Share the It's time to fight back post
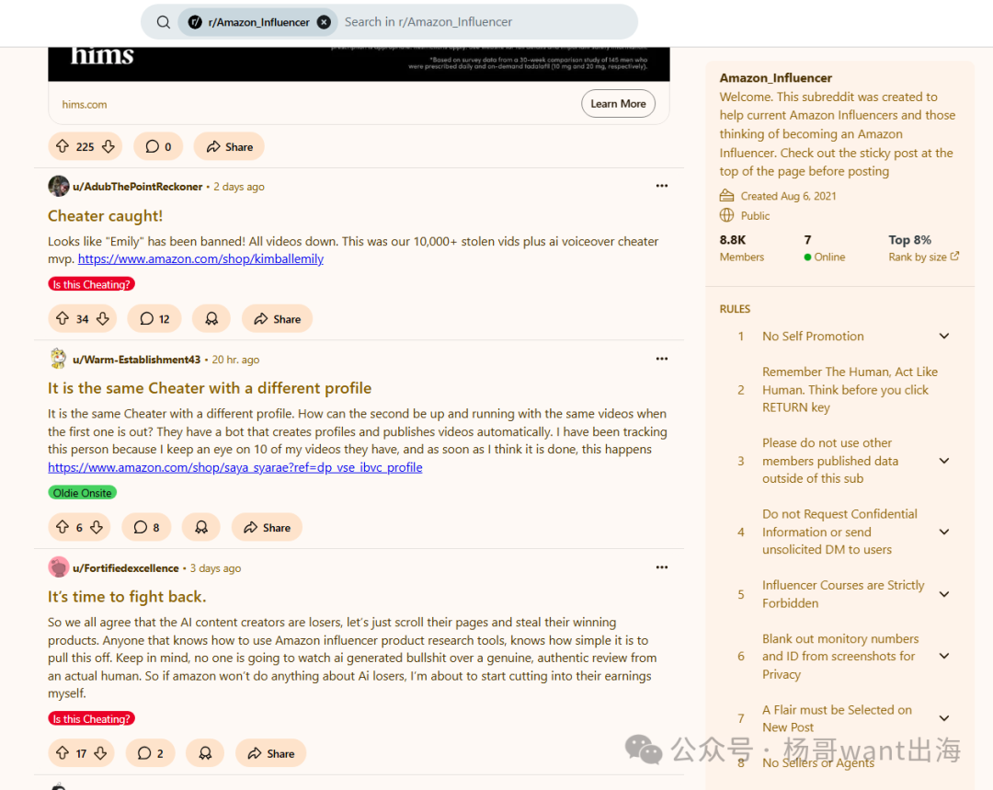 (271, 752)
